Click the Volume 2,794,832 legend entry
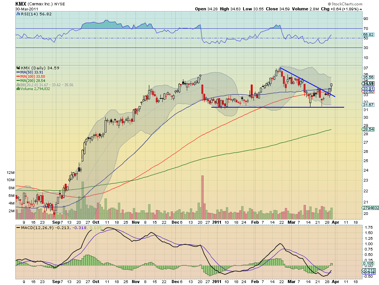 [35, 89]
